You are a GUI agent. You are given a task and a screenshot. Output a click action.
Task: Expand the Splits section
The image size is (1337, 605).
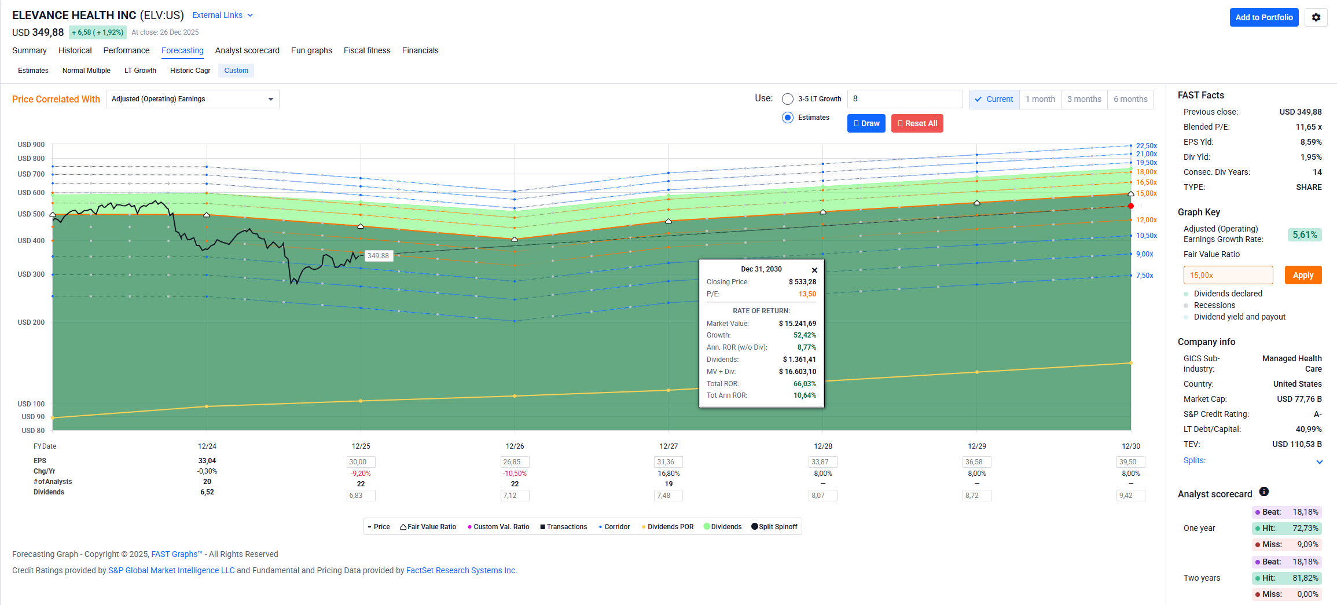point(1319,462)
